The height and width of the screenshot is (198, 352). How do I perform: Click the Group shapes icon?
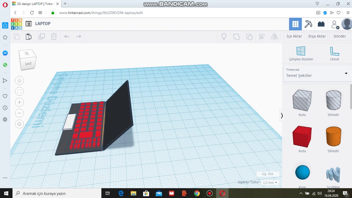237,37
